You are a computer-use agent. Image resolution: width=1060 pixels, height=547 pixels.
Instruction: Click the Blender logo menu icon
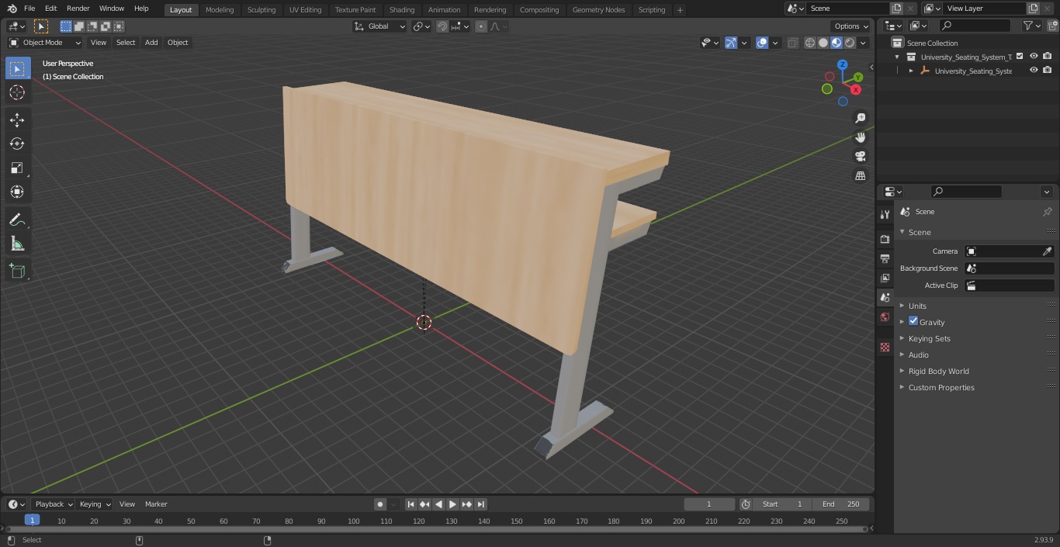(x=12, y=9)
